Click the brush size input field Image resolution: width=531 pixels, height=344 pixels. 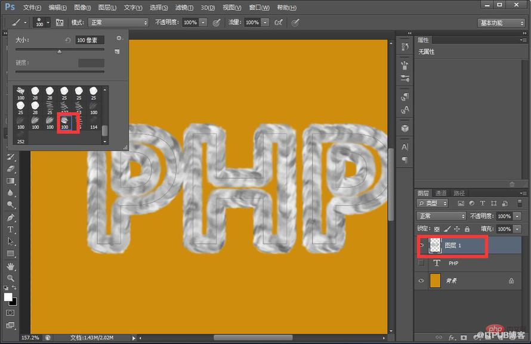pyautogui.click(x=89, y=40)
